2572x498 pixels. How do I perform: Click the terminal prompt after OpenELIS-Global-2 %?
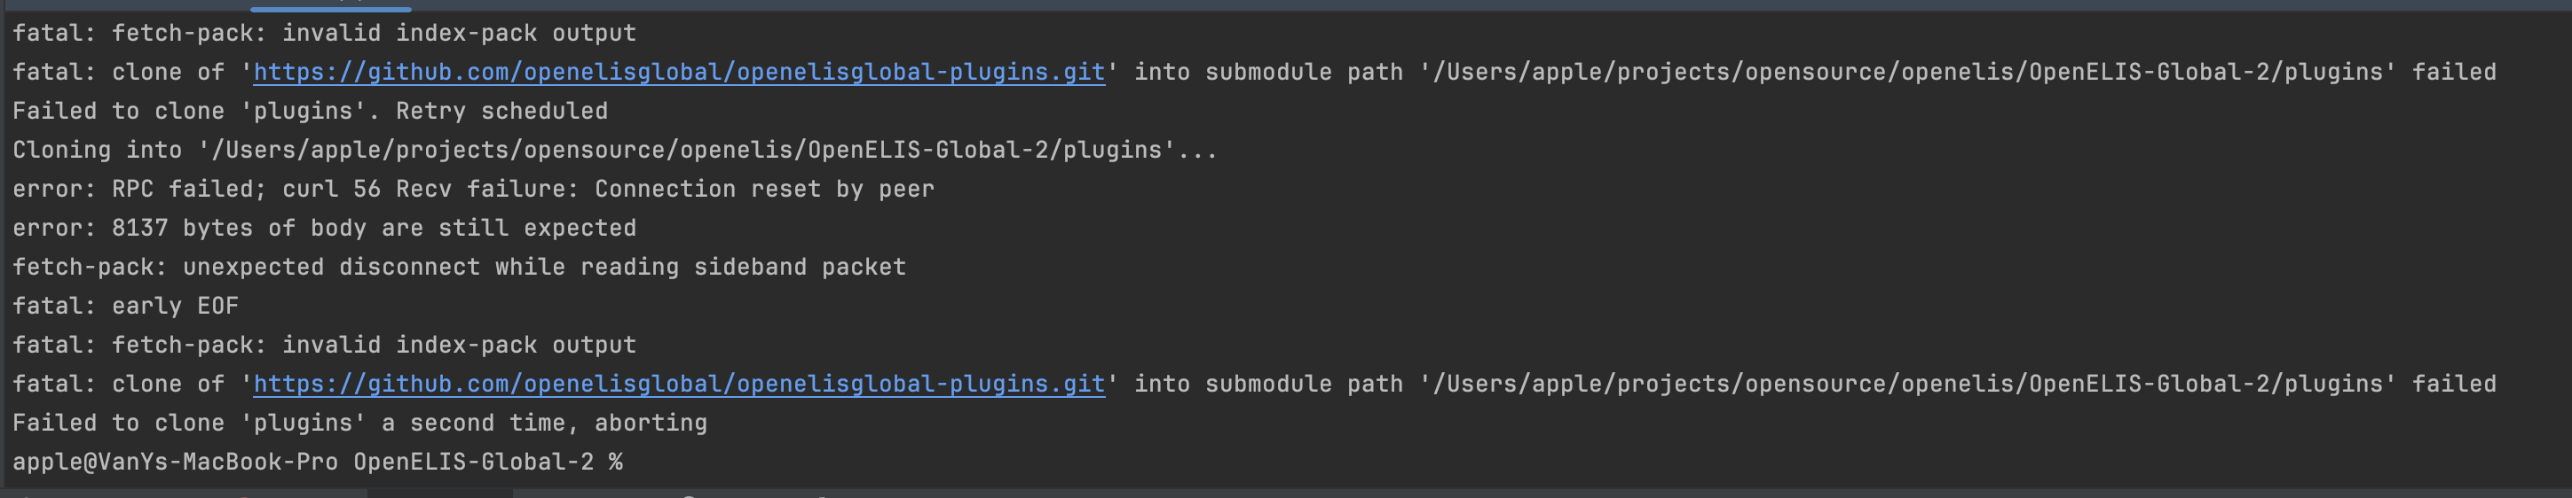click(639, 463)
